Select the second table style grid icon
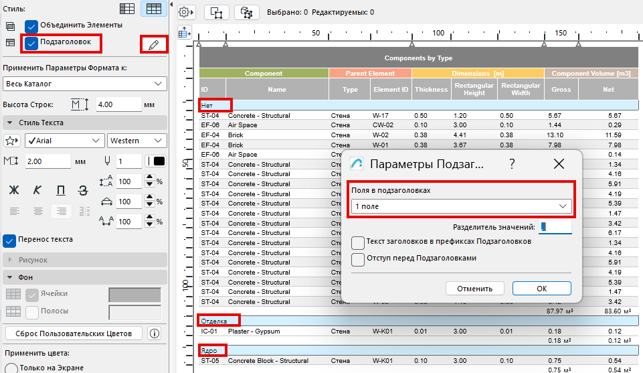This screenshot has width=643, height=373. click(x=153, y=9)
